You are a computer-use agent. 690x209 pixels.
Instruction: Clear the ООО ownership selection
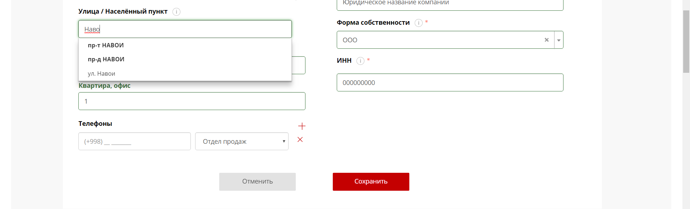[547, 40]
